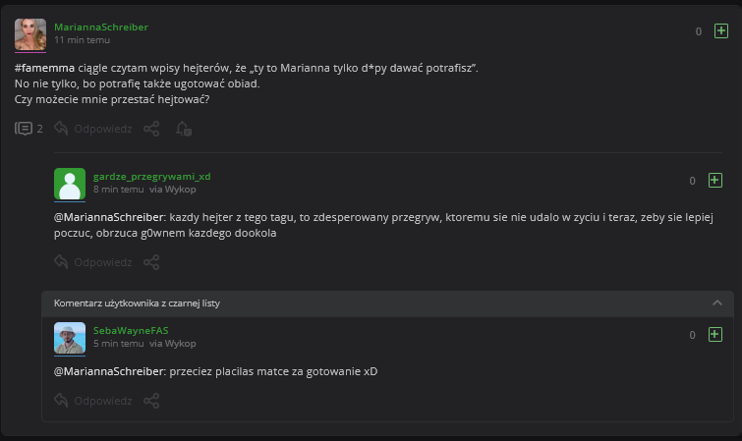Click the notification bell icon on the main post
This screenshot has width=742, height=441.
(x=183, y=129)
